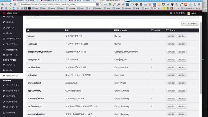Click the page vertical scrollbar
The height and width of the screenshot is (117, 208).
pos(201,58)
